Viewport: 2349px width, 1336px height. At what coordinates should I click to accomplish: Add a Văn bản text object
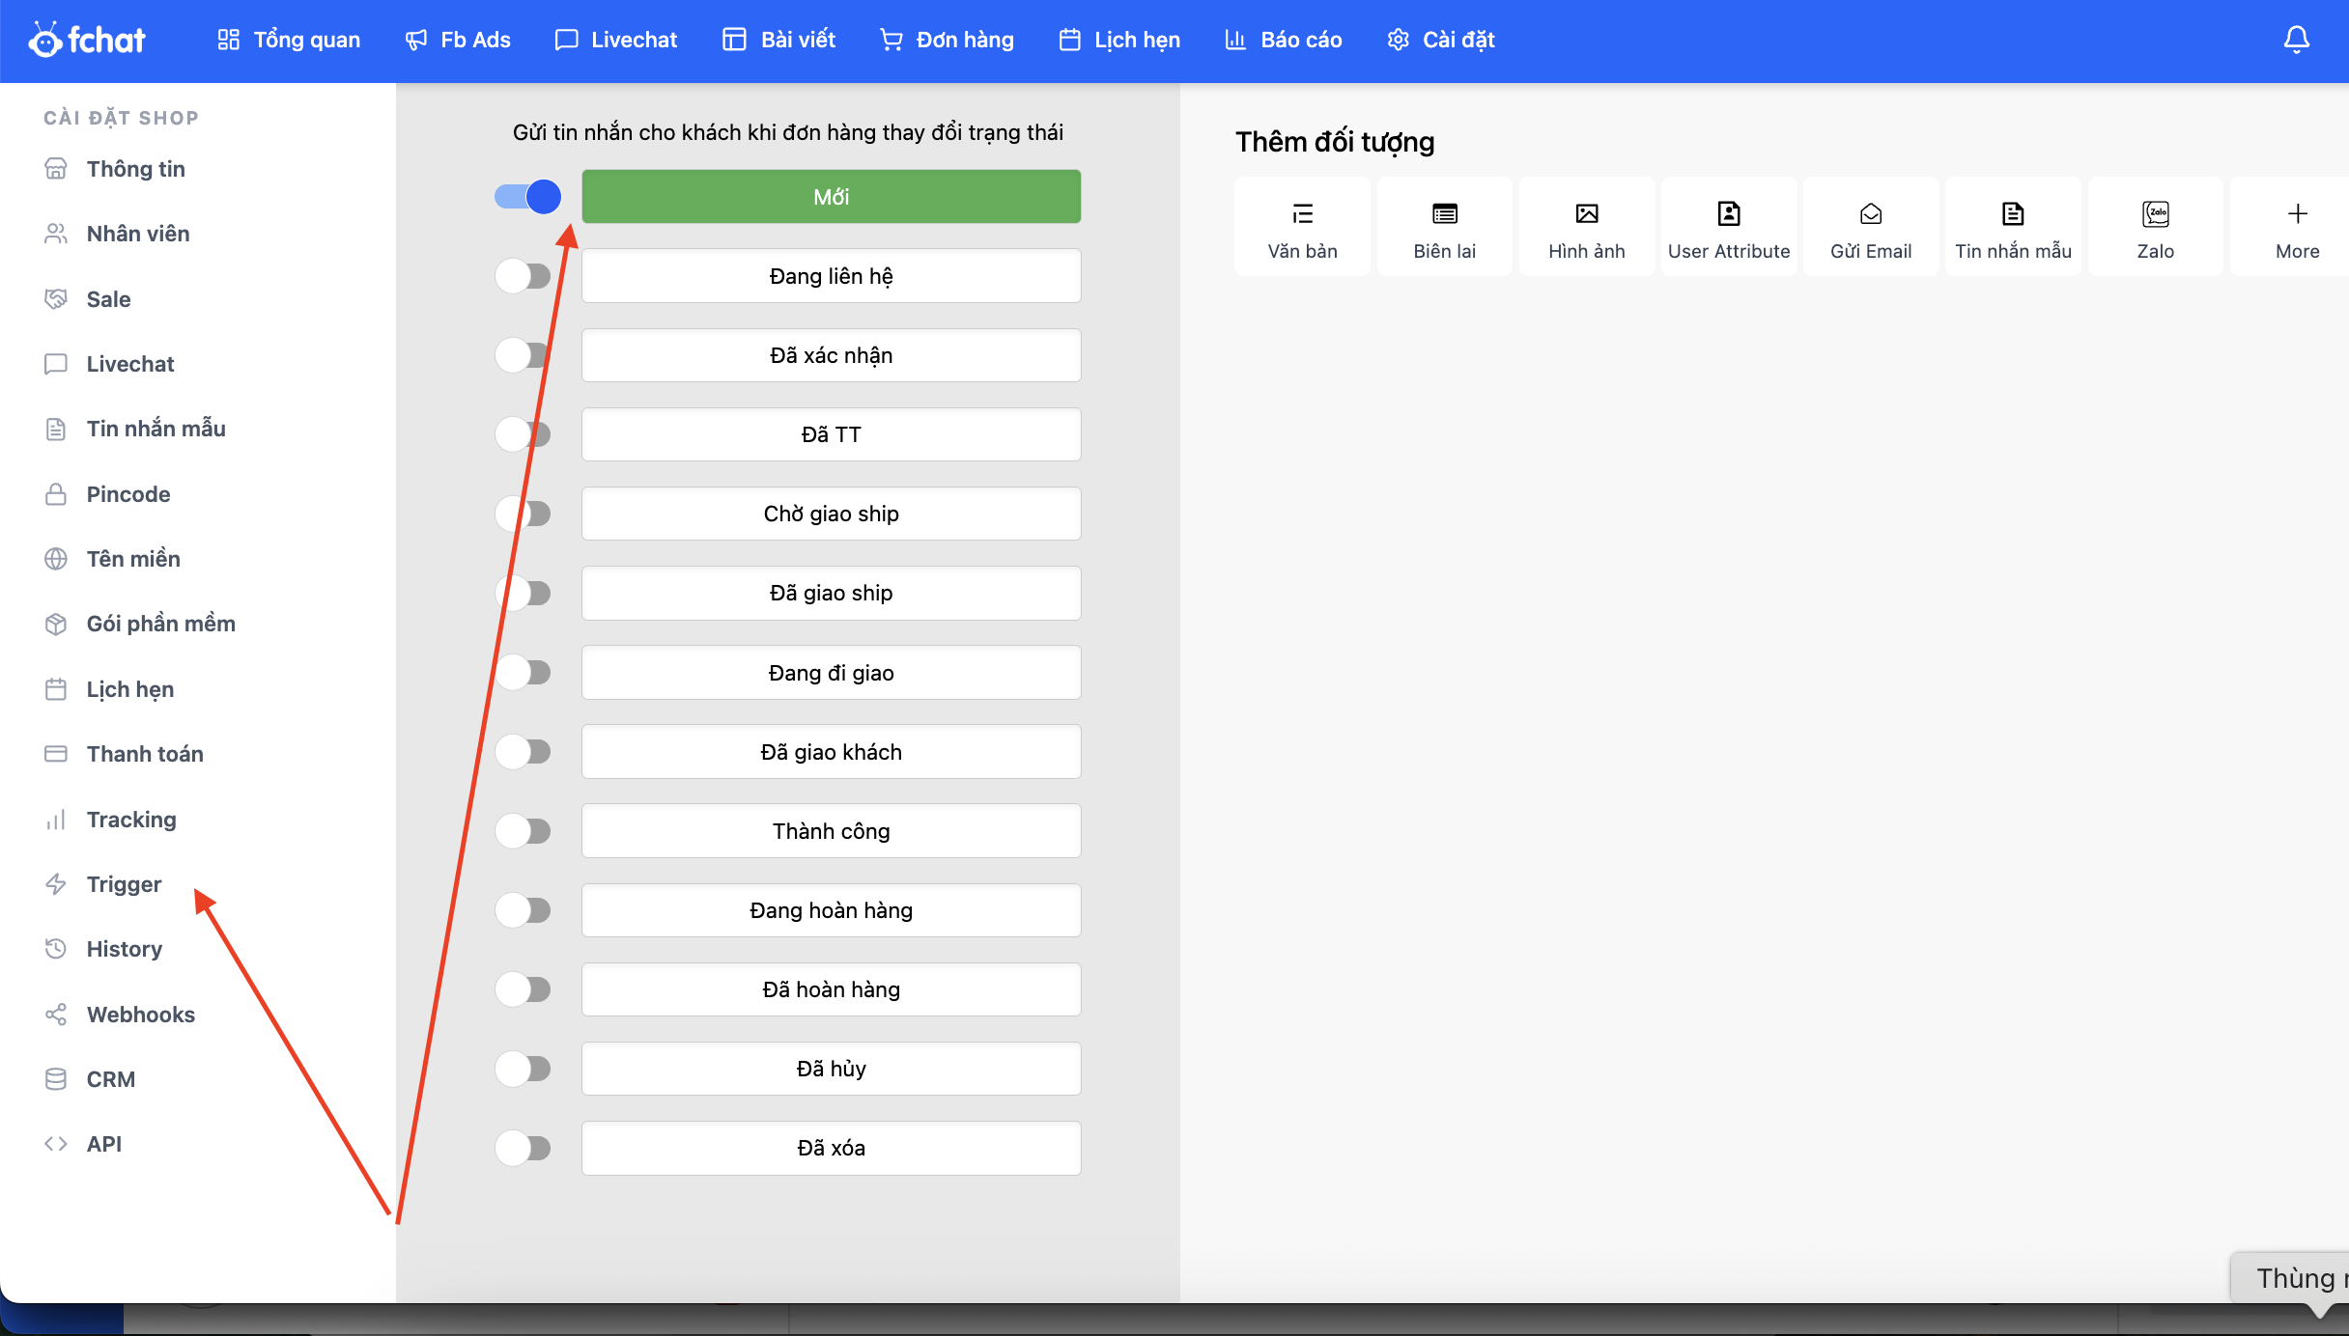coord(1302,229)
